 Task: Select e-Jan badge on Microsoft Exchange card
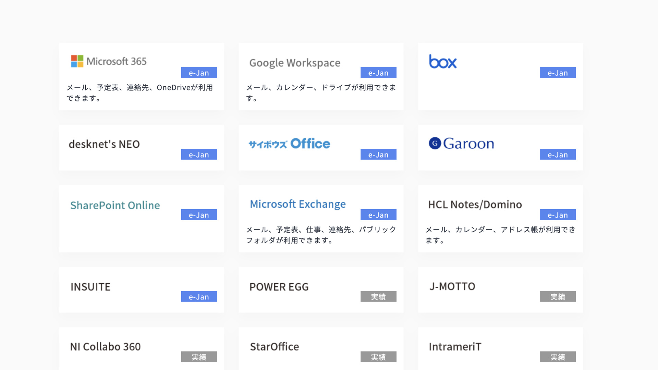(378, 215)
